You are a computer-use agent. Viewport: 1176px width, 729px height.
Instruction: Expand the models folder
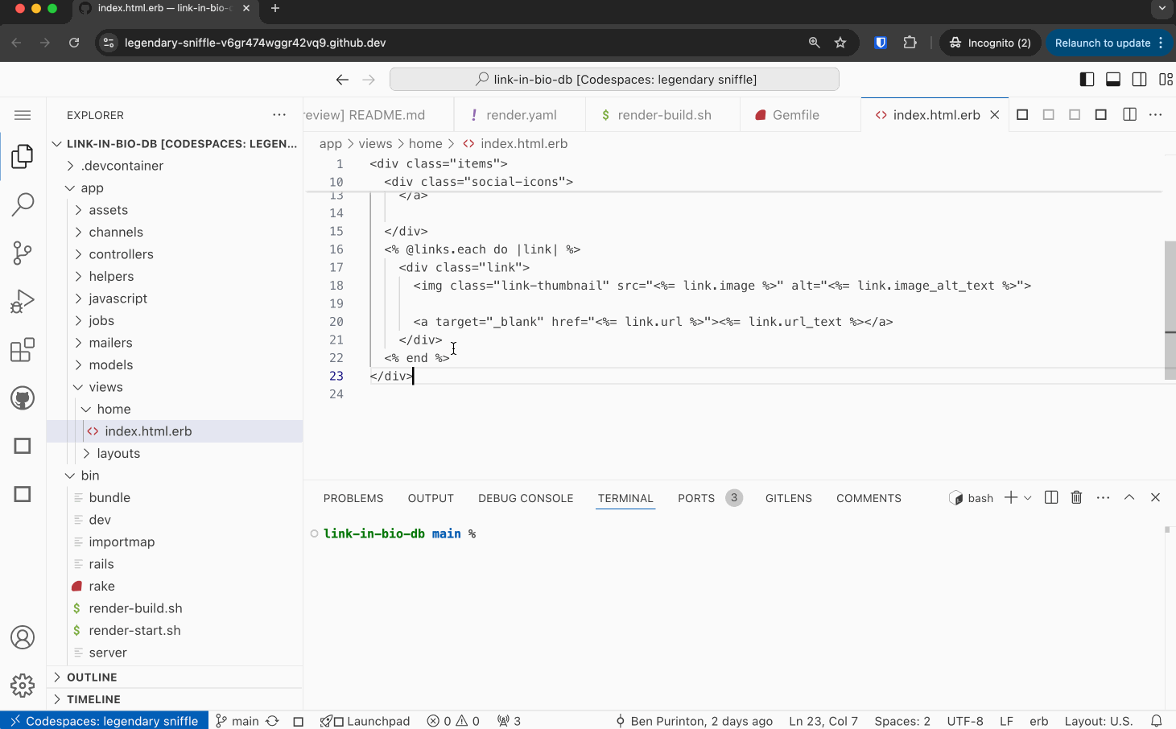tap(175, 365)
